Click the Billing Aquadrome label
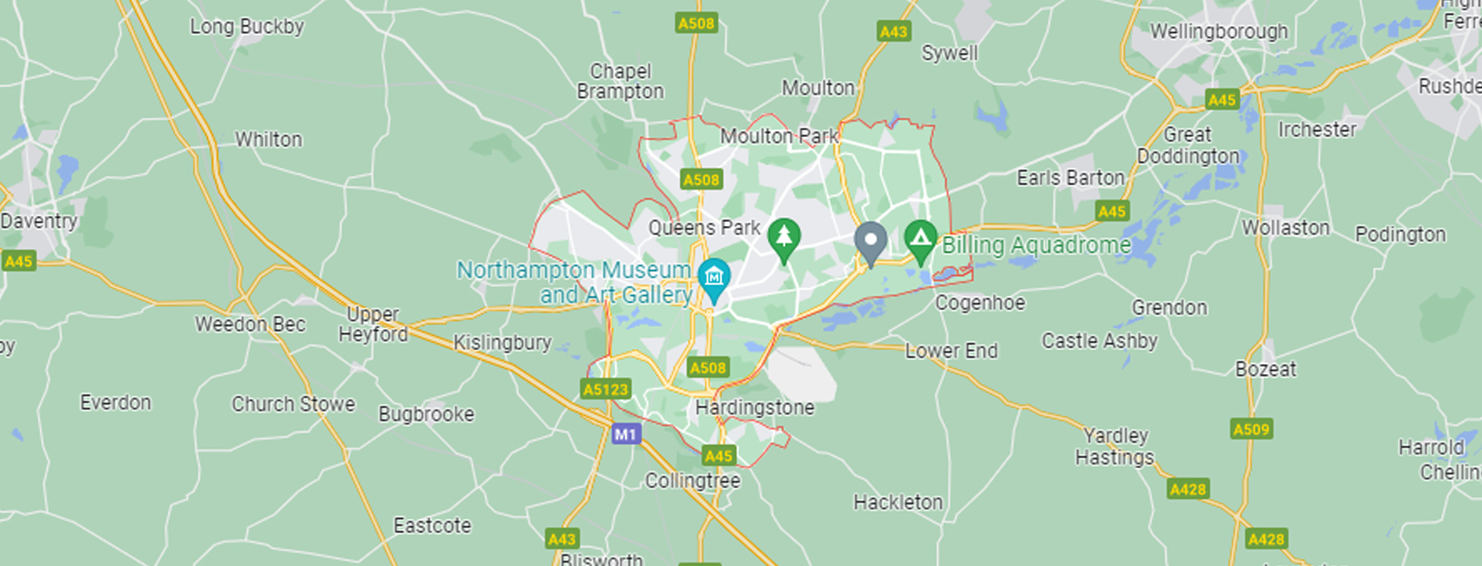1482x566 pixels. [x=1036, y=245]
